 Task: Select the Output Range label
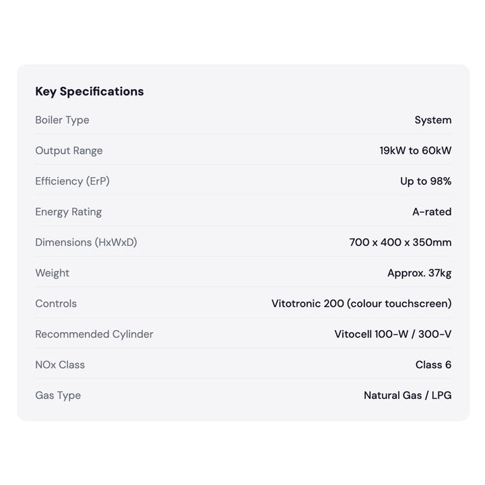pyautogui.click(x=69, y=151)
